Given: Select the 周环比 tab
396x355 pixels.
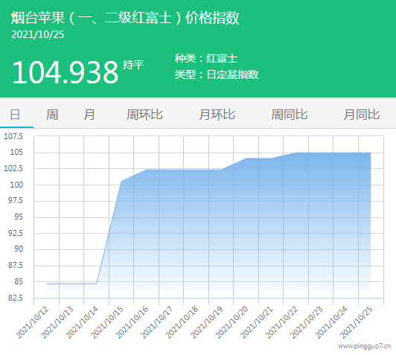Looking at the screenshot, I should point(144,115).
